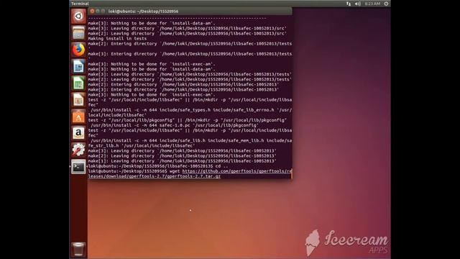
Task: Open the system power gear menu
Action: coord(386,4)
